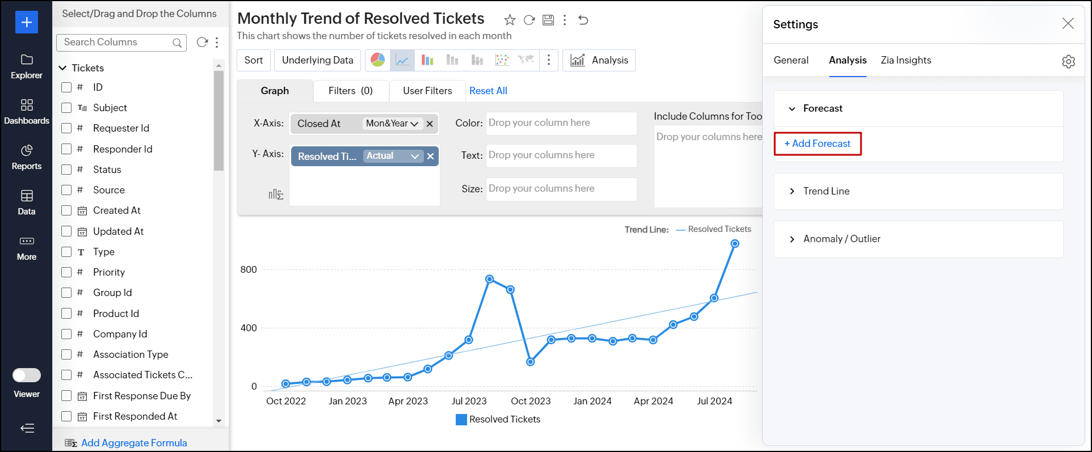Screen dimensions: 1092x452
Task: Click the Resolved Tickets legend color swatch
Action: pyautogui.click(x=461, y=420)
